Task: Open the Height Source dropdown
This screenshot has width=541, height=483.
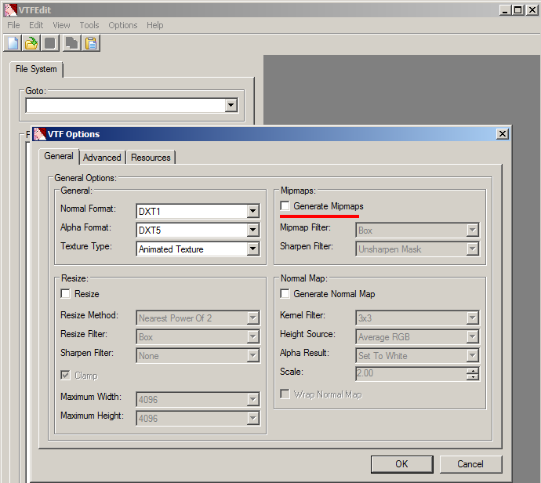Action: click(472, 336)
